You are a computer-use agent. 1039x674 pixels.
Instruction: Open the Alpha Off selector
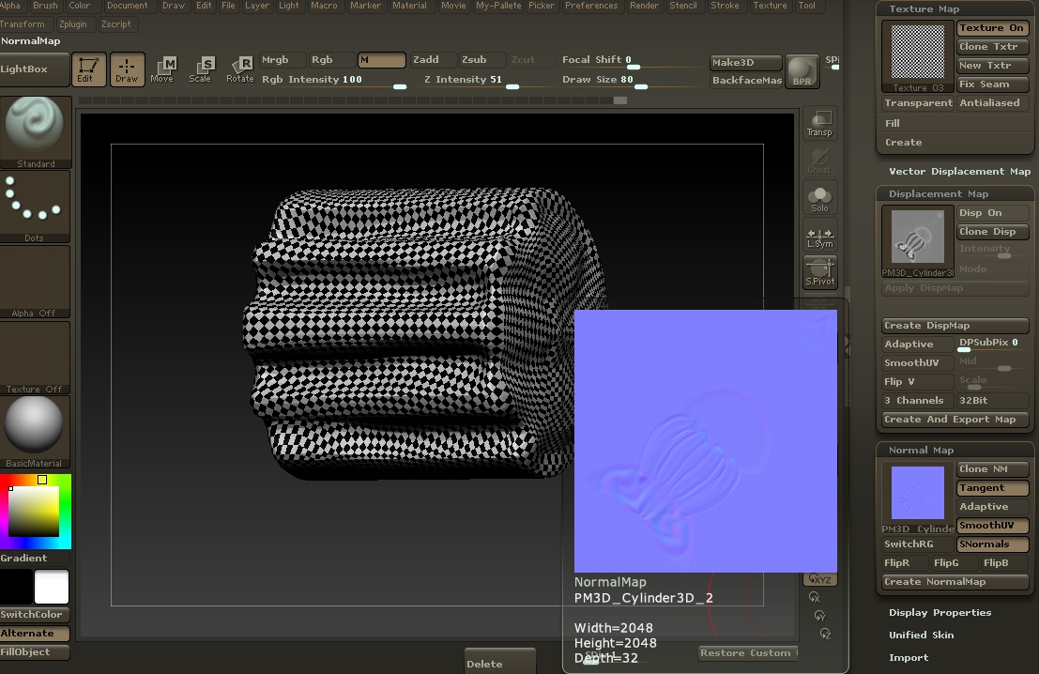tap(35, 283)
